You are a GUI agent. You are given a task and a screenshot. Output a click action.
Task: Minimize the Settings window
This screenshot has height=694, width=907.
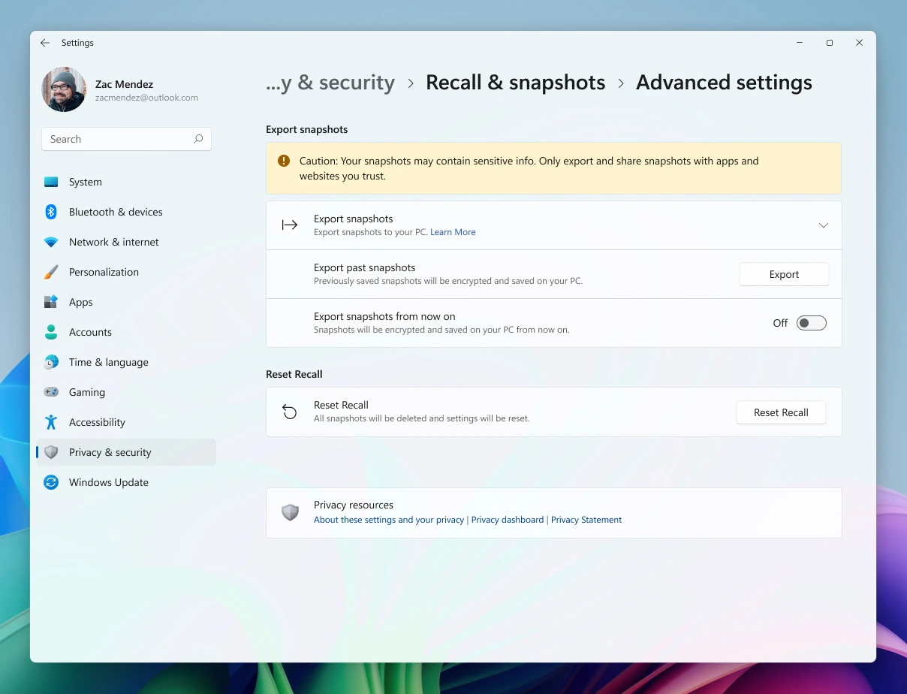pos(800,43)
